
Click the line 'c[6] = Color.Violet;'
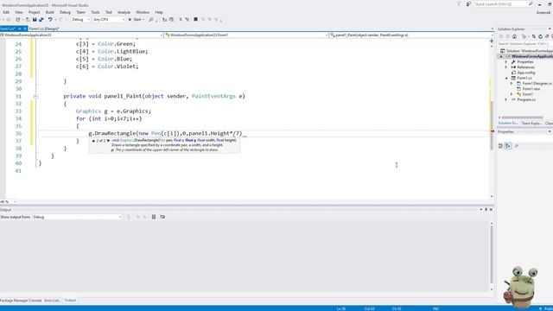point(107,67)
